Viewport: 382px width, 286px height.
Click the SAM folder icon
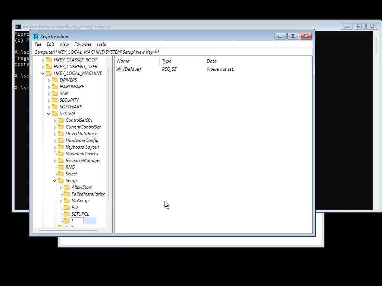[55, 93]
